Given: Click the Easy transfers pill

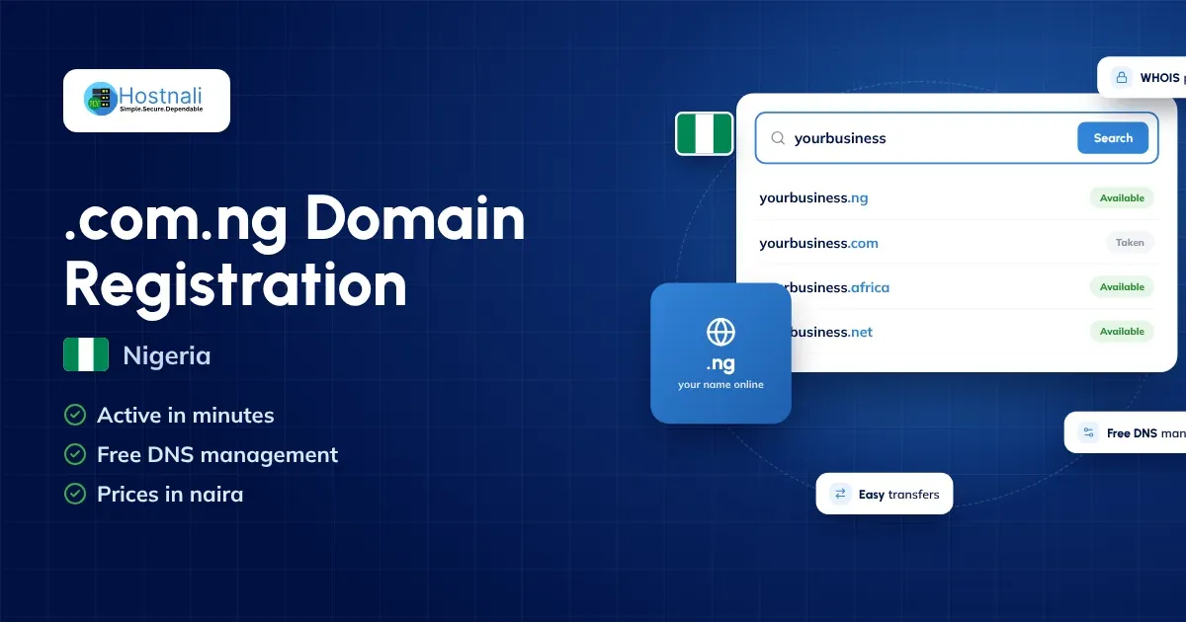Looking at the screenshot, I should coord(885,494).
